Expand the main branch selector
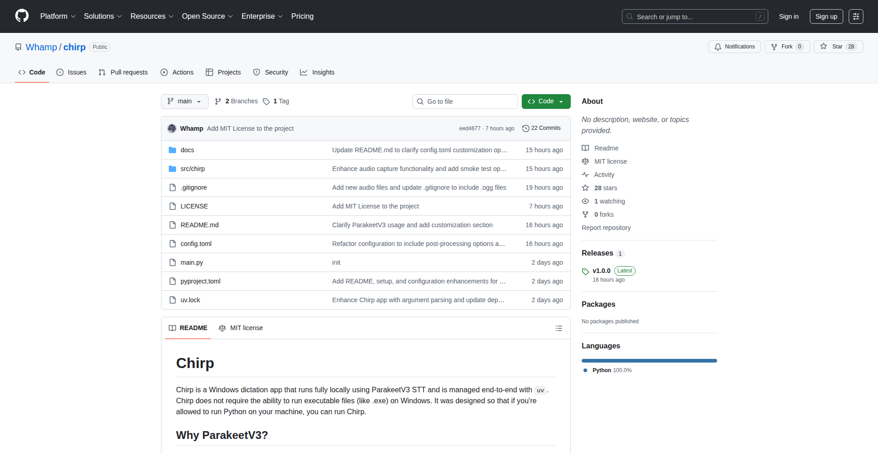Screen dimensions: 878x454 pyautogui.click(x=184, y=101)
